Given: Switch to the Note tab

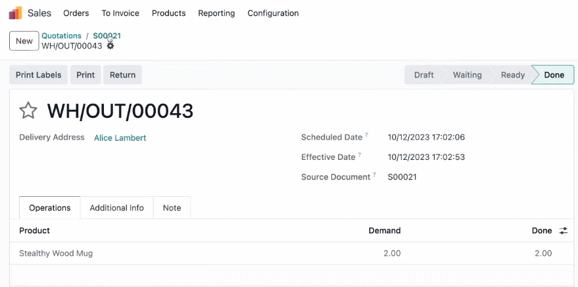Looking at the screenshot, I should click(x=172, y=208).
